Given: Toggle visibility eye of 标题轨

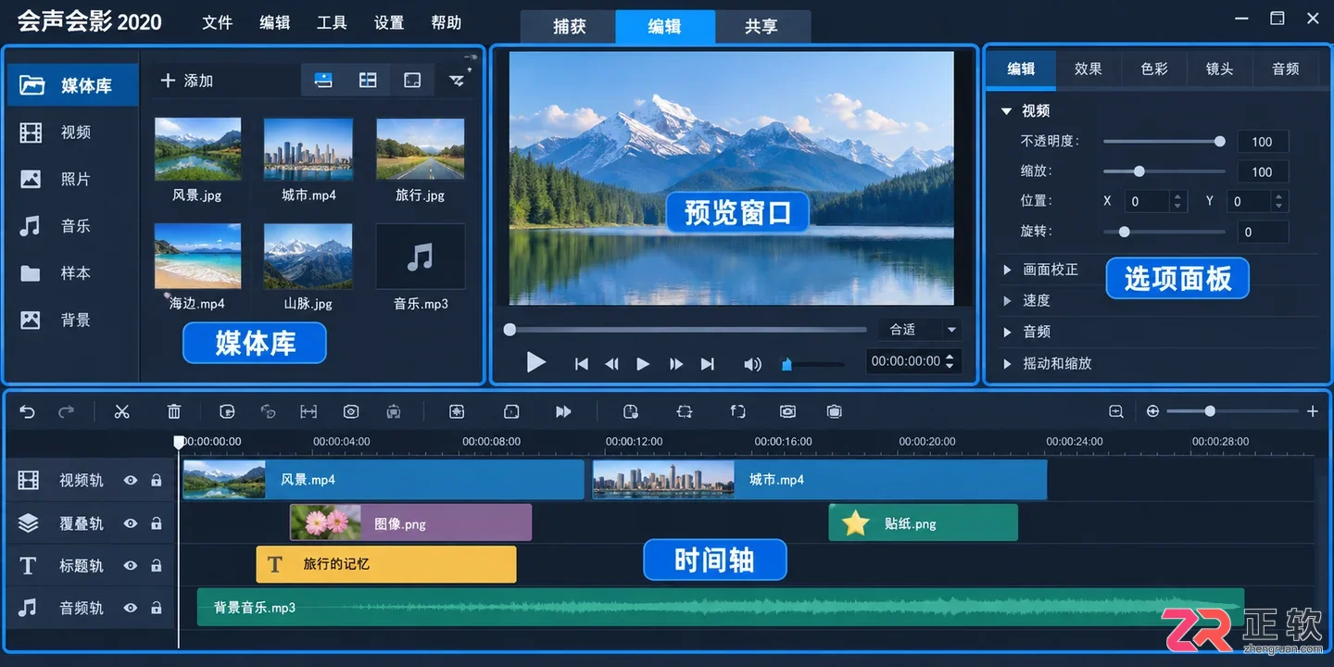Looking at the screenshot, I should click(131, 565).
